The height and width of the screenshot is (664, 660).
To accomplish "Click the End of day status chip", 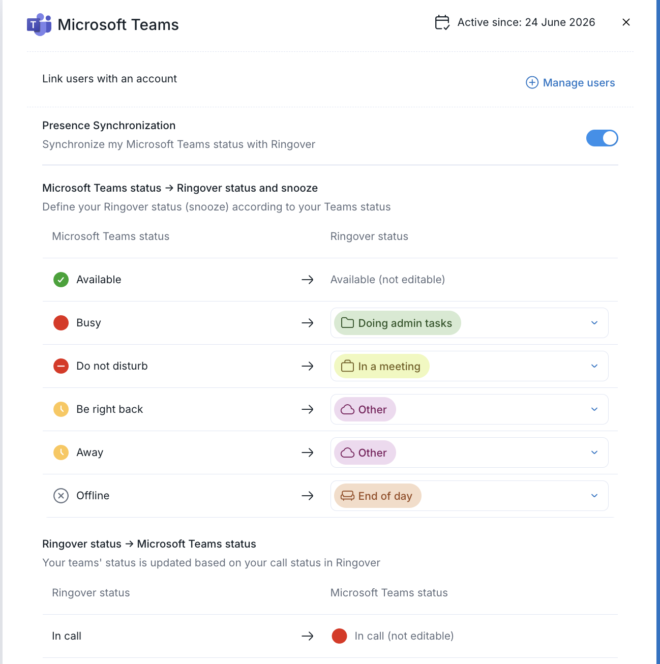I will [x=378, y=496].
